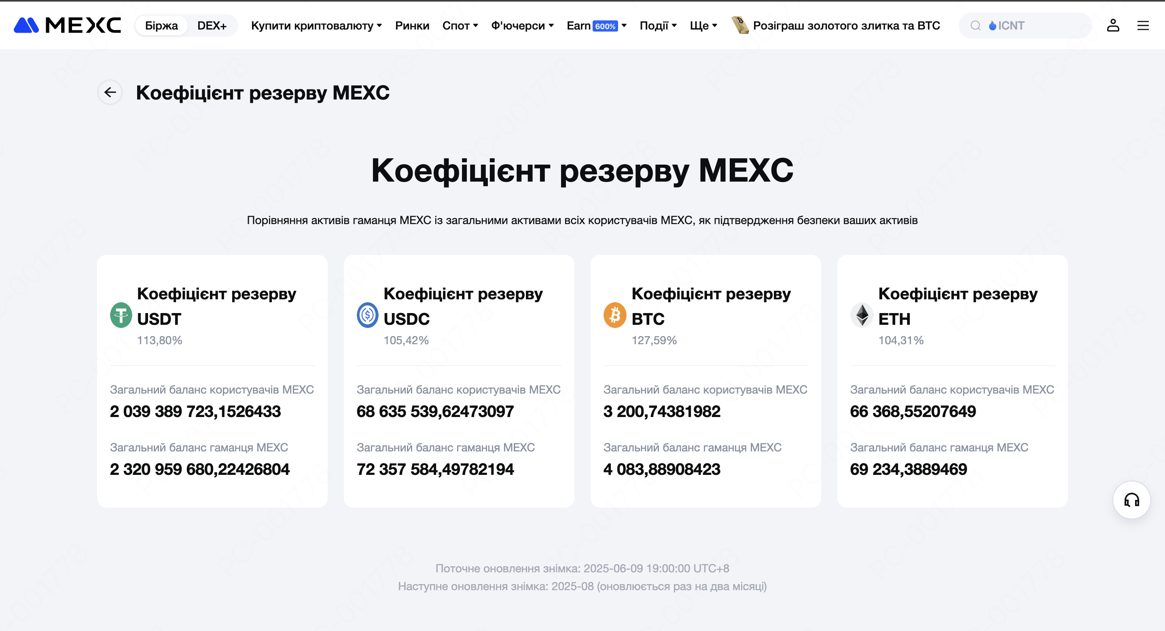The width and height of the screenshot is (1165, 631).
Task: Open the Ринки menu item
Action: pos(412,25)
